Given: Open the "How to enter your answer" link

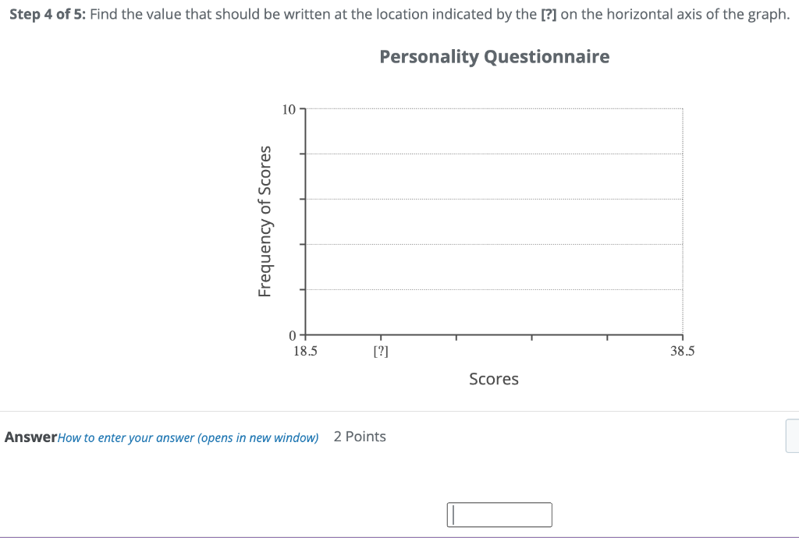Looking at the screenshot, I should 188,437.
